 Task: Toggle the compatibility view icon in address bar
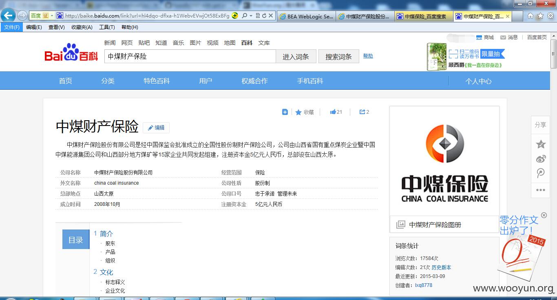click(258, 16)
